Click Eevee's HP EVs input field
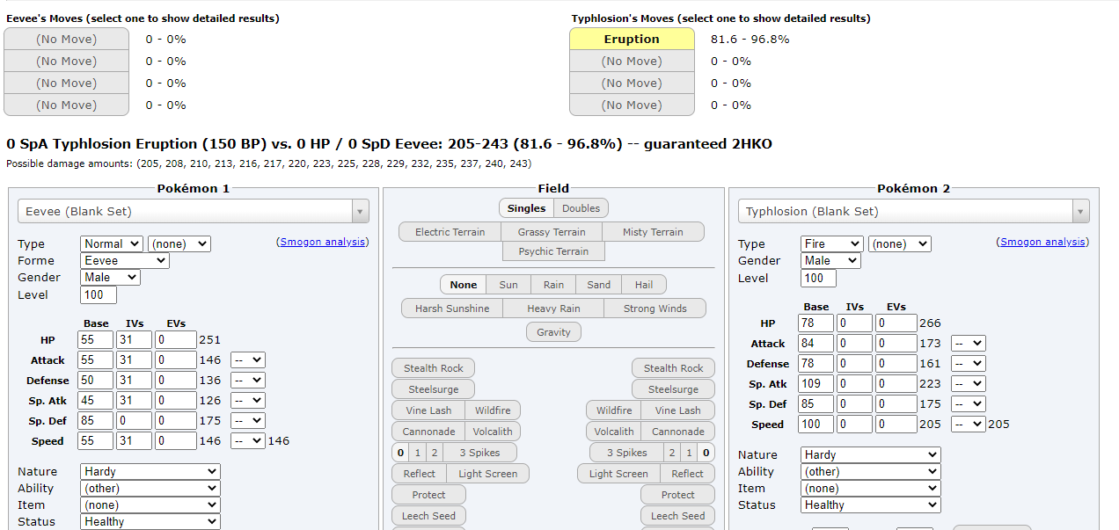Screen dimensions: 1119x530 pos(176,340)
